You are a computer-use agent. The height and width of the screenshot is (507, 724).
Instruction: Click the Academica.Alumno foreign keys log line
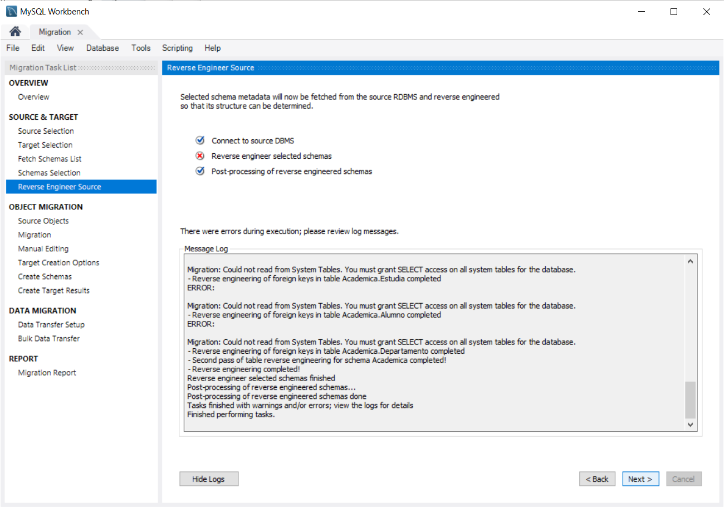(x=314, y=315)
